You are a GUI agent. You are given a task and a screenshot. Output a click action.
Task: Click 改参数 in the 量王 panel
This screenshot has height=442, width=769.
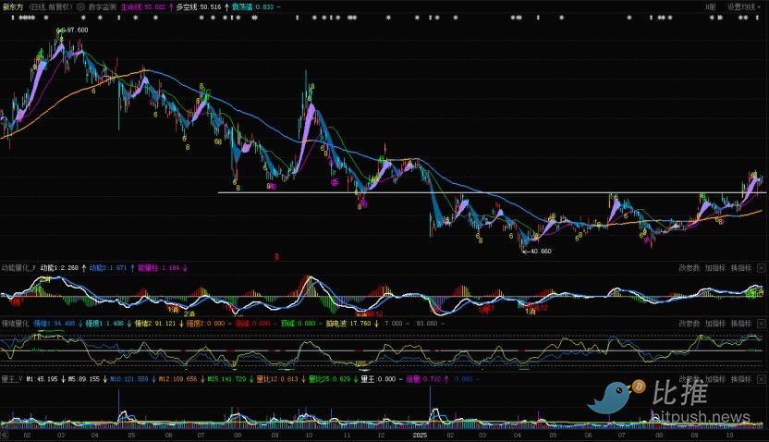click(690, 379)
